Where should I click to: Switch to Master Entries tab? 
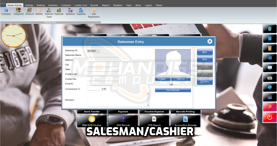click(15, 5)
